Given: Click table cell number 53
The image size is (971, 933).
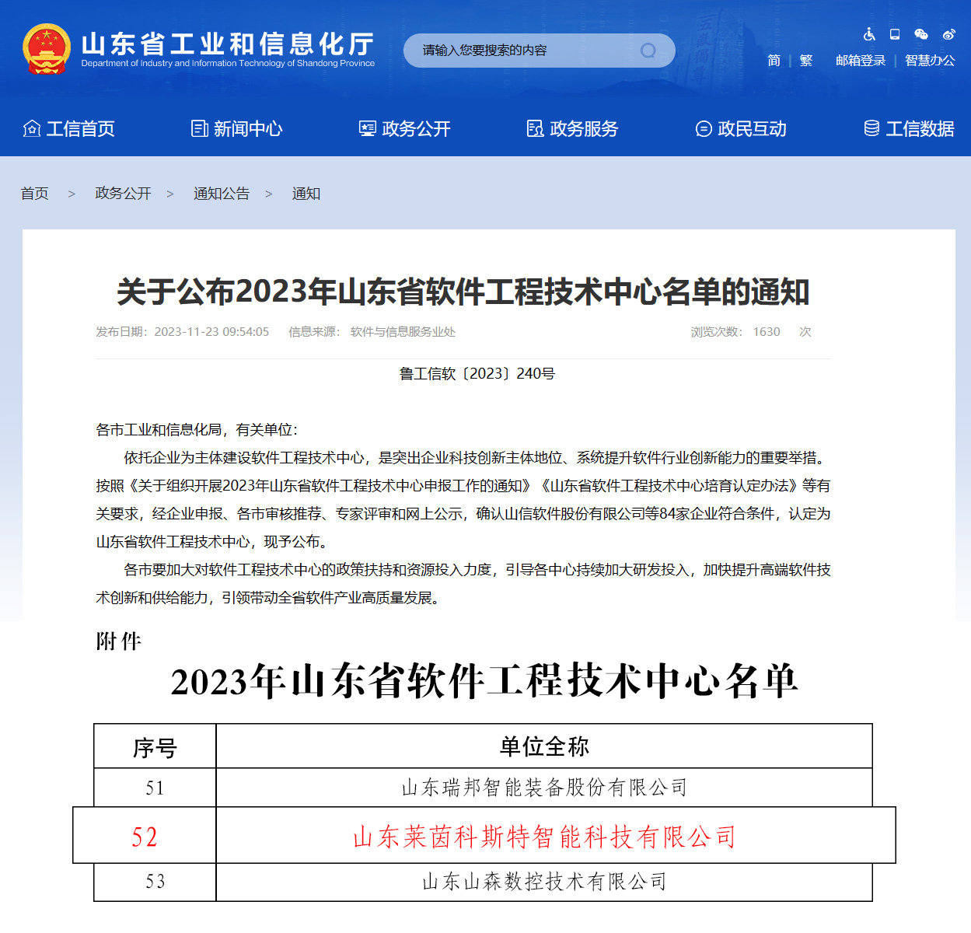Looking at the screenshot, I should (155, 882).
